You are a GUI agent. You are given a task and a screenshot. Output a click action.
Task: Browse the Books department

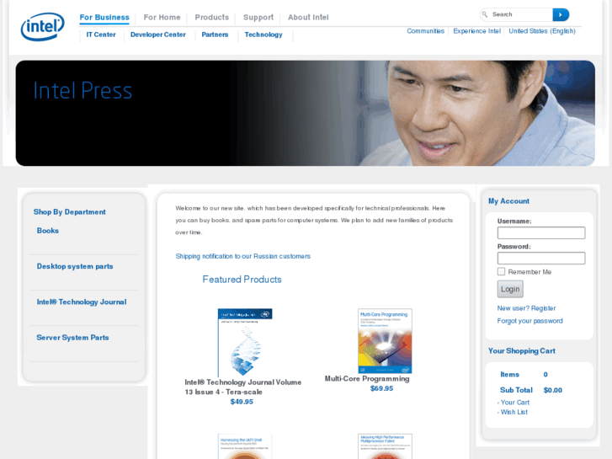pos(48,231)
